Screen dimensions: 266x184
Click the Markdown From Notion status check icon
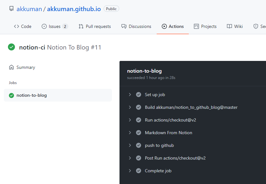click(139, 133)
